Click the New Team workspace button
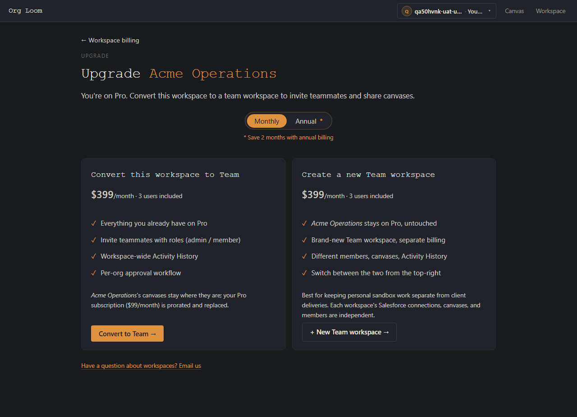This screenshot has height=417, width=577. tap(349, 332)
